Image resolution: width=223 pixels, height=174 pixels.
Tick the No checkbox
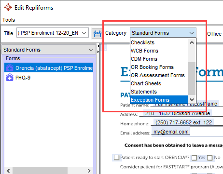click(210, 158)
